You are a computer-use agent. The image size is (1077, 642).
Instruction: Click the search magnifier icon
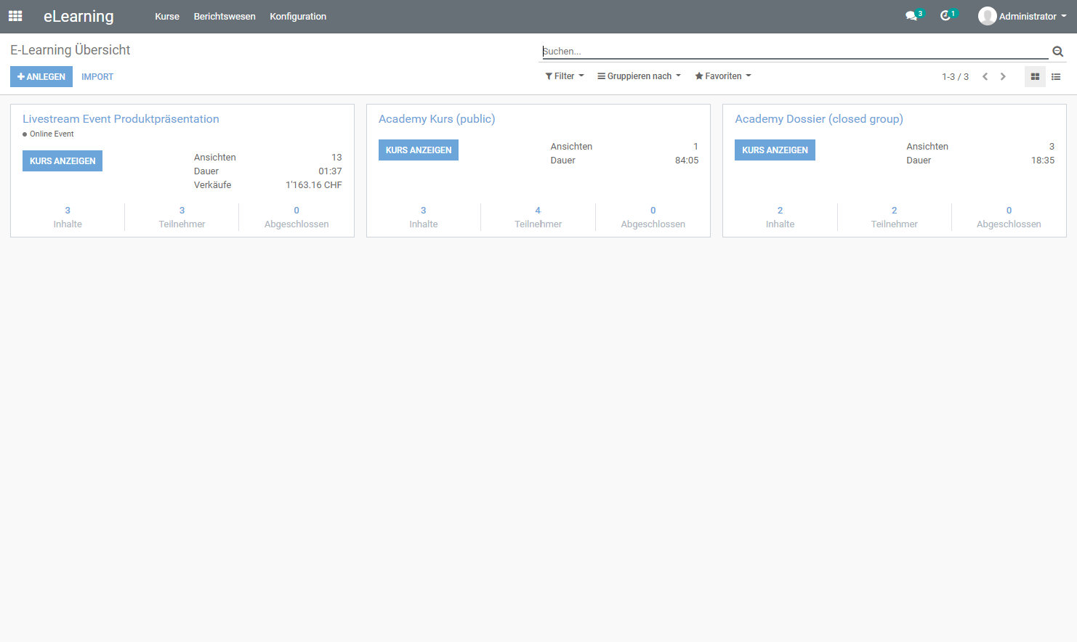[x=1057, y=52]
